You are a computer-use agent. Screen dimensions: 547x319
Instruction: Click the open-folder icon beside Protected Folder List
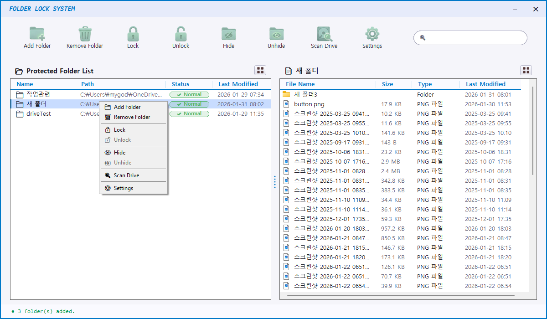(x=19, y=71)
